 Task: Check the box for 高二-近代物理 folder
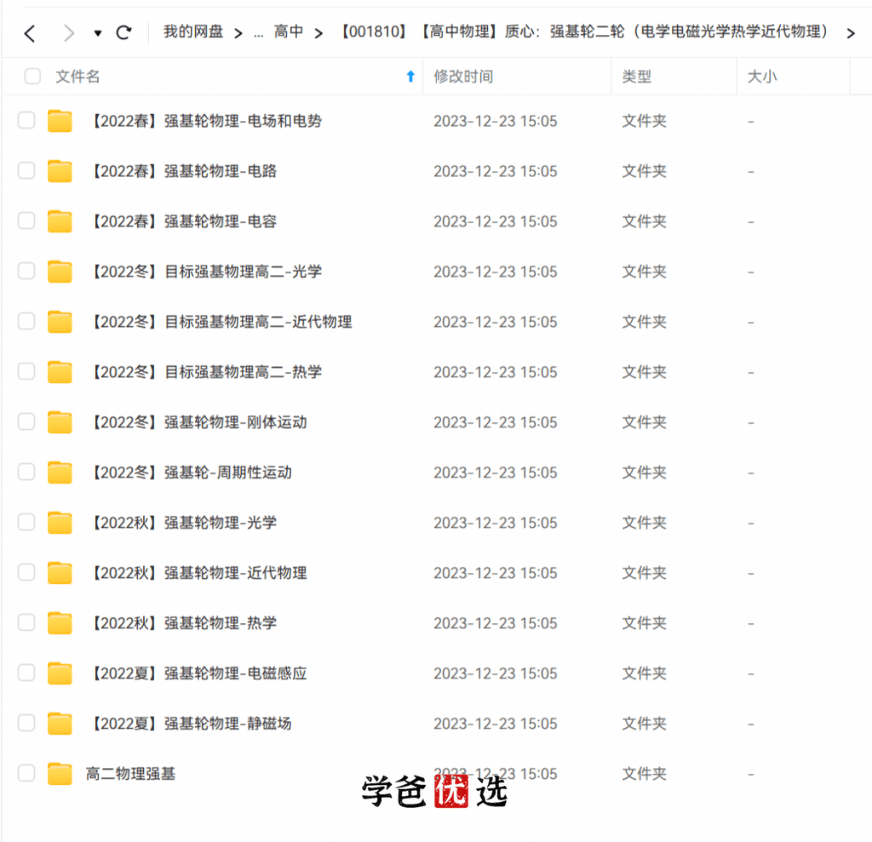[x=26, y=322]
